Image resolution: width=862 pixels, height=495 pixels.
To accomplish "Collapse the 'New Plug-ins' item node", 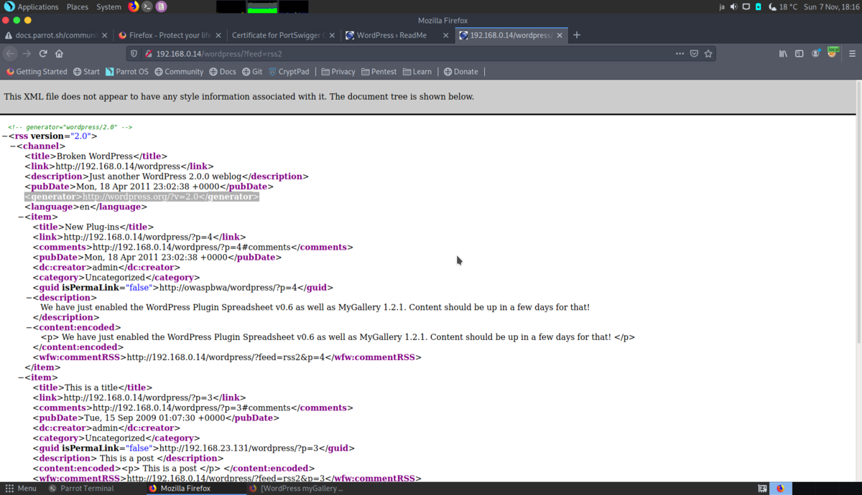I will coord(21,217).
